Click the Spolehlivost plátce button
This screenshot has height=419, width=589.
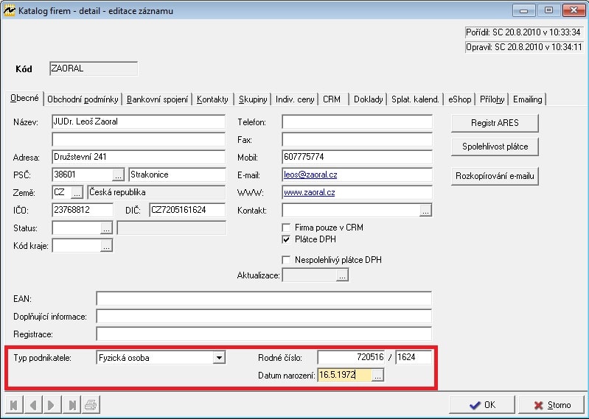495,147
